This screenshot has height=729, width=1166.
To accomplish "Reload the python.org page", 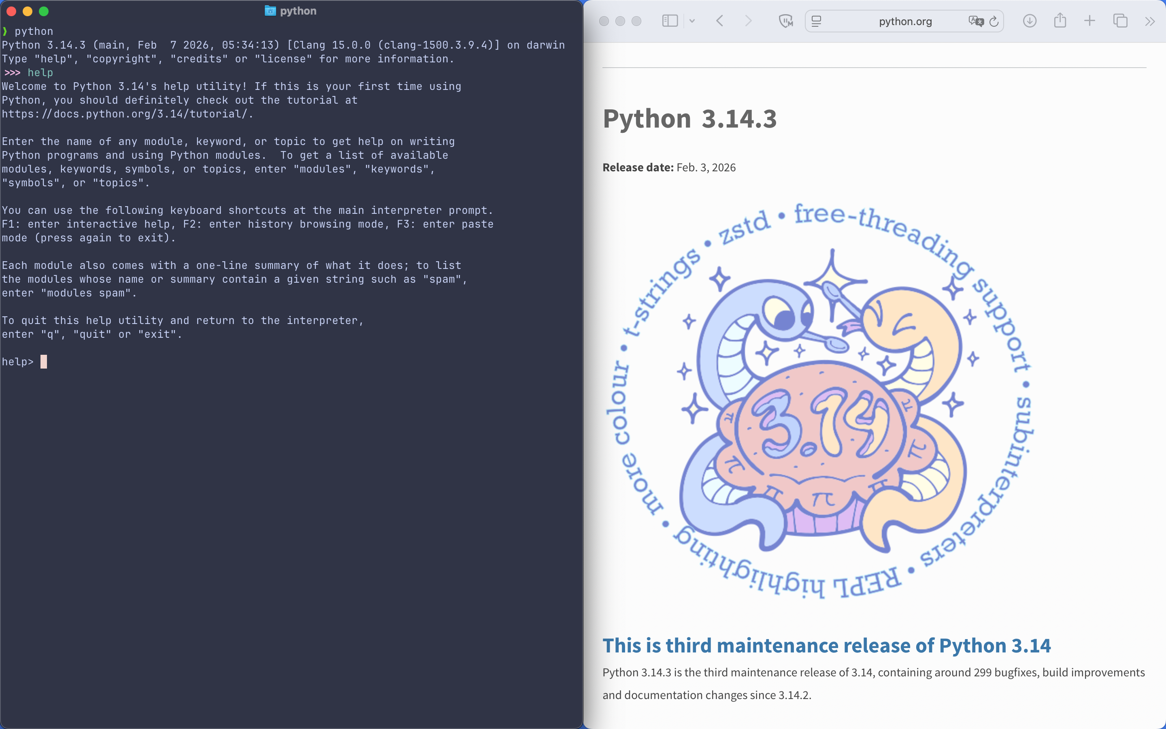I will click(x=994, y=21).
